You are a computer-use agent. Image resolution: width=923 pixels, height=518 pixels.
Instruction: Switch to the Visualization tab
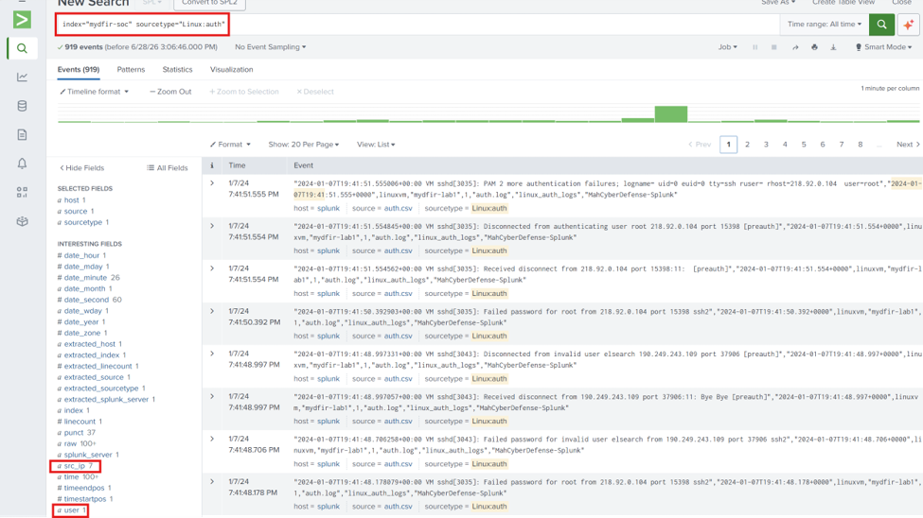click(231, 69)
